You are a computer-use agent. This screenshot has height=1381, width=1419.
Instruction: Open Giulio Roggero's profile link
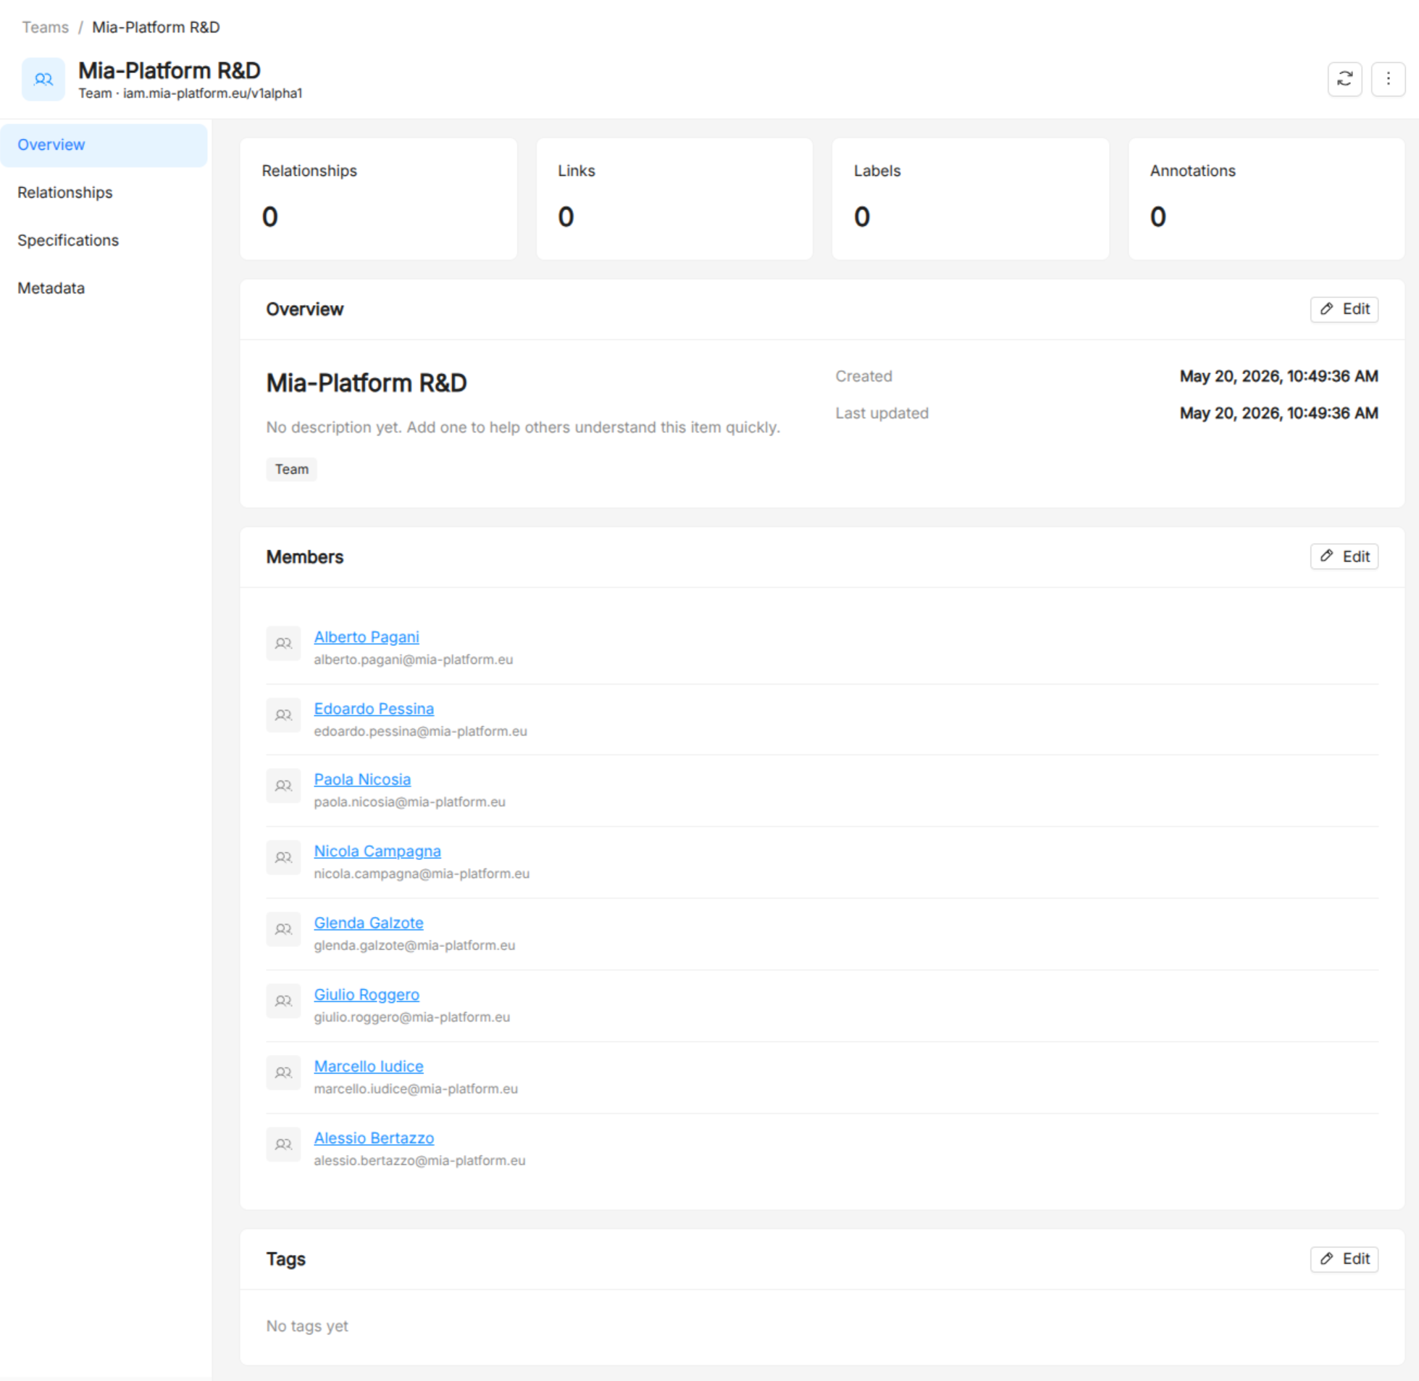367,995
